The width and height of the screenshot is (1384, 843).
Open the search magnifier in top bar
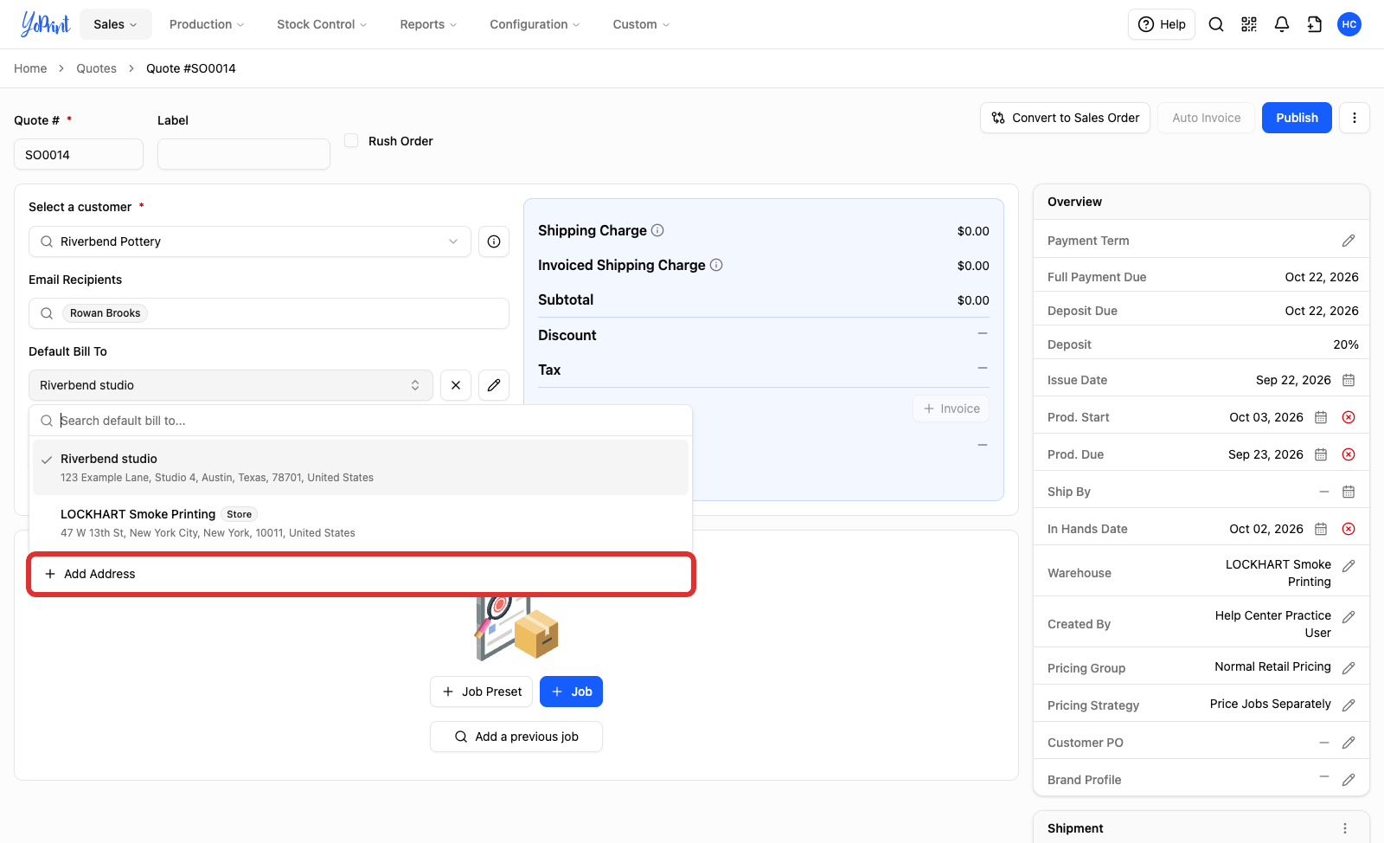coord(1216,24)
